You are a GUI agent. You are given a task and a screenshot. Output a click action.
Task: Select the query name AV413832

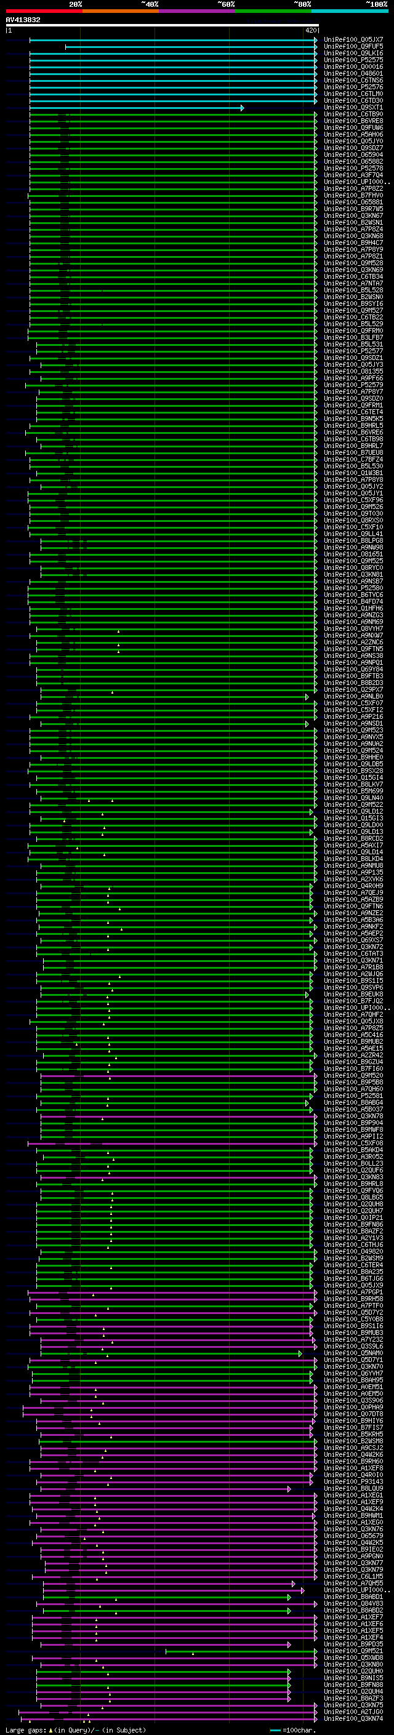click(x=23, y=20)
